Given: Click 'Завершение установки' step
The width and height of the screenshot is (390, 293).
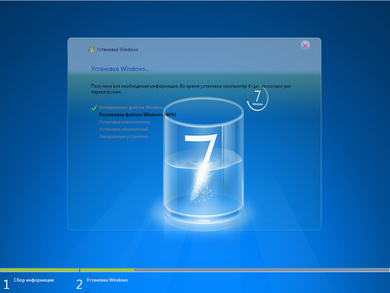Looking at the screenshot, I should pyautogui.click(x=124, y=136).
